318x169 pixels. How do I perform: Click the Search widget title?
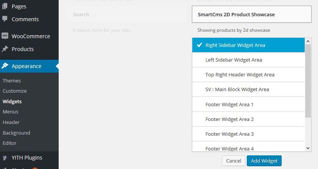click(x=81, y=14)
